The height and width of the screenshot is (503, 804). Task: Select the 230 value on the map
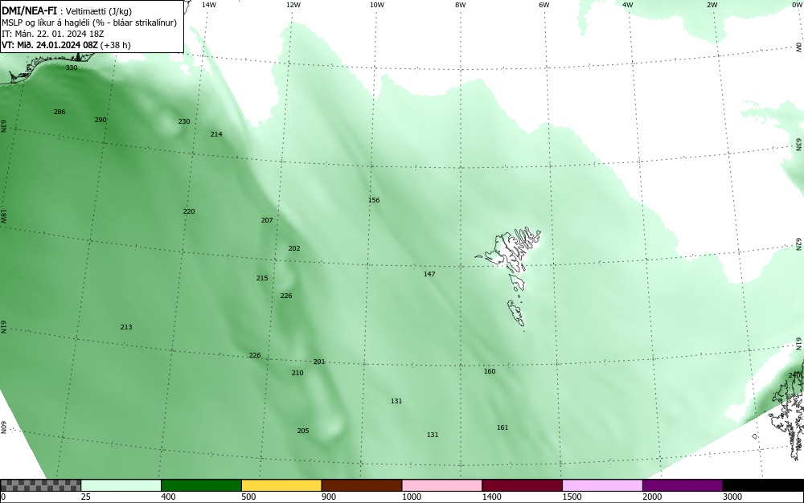184,121
